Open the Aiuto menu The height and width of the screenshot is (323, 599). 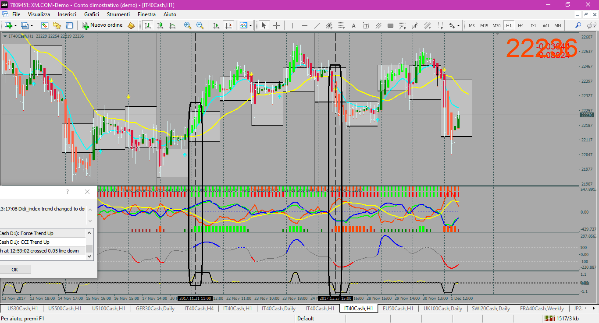(170, 14)
